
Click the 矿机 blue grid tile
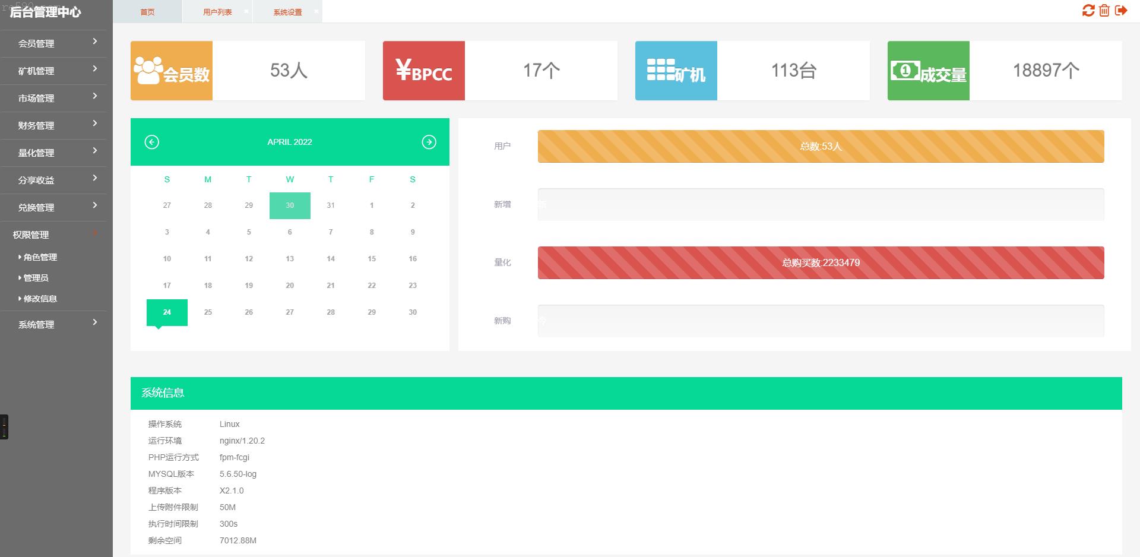point(676,71)
